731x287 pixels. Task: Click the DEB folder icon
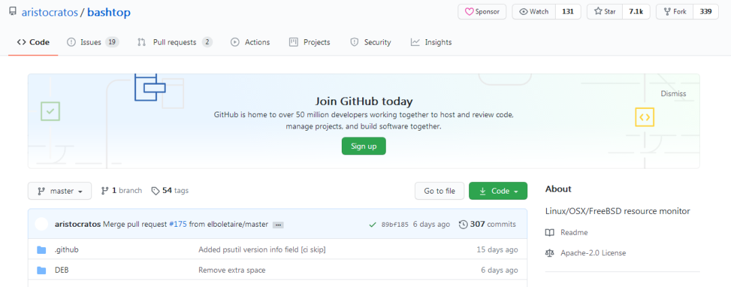pos(41,270)
